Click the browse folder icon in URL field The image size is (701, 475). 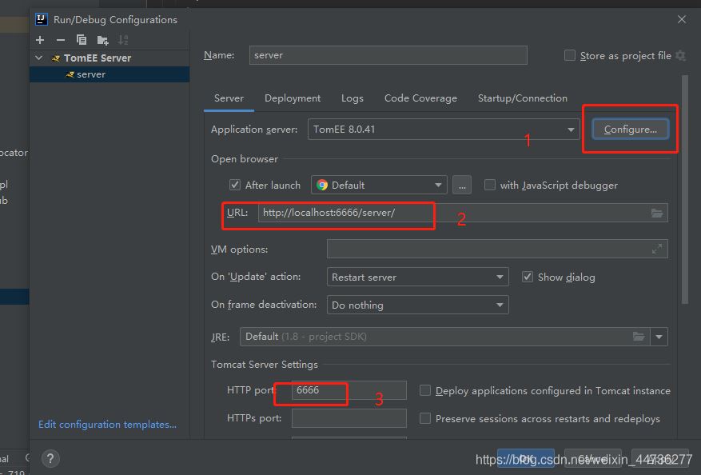pyautogui.click(x=657, y=213)
